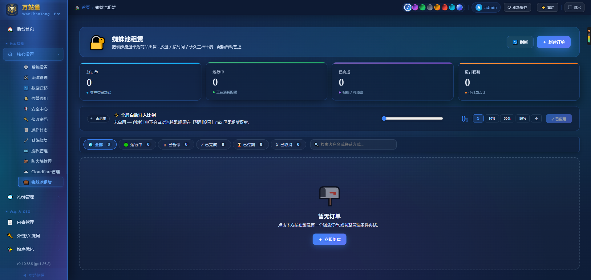This screenshot has width=591, height=280.
Task: Select the 50% ratio preset
Action: pos(523,118)
